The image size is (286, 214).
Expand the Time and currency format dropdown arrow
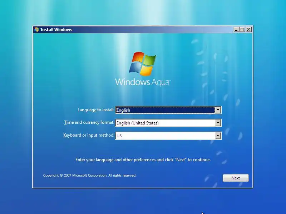[x=218, y=123]
